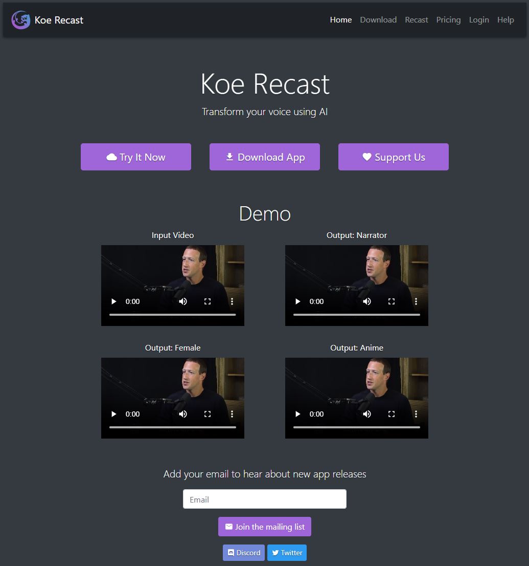This screenshot has width=529, height=566.
Task: Open fullscreen for Output: Anime video
Action: click(391, 414)
